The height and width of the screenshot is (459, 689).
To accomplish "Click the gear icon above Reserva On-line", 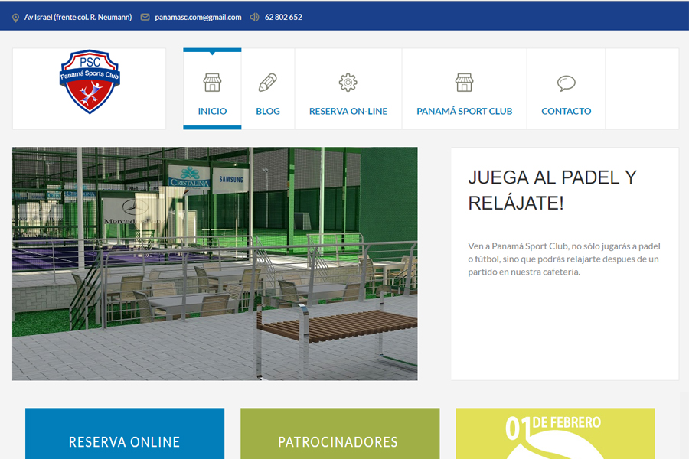I will click(348, 83).
